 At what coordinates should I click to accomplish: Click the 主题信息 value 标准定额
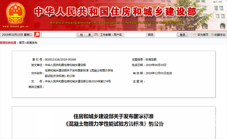(151, 59)
